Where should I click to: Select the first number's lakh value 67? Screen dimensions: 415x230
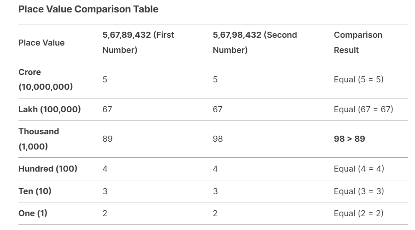[107, 109]
